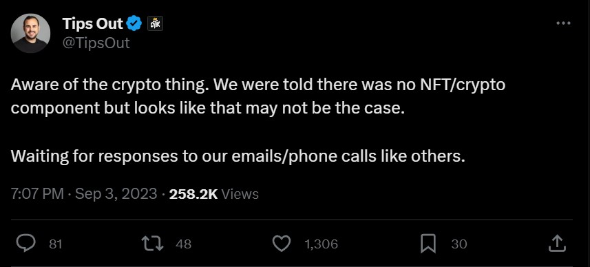The height and width of the screenshot is (267, 590).
Task: Repost the tweet using the retweet arrows icon
Action: [x=152, y=244]
